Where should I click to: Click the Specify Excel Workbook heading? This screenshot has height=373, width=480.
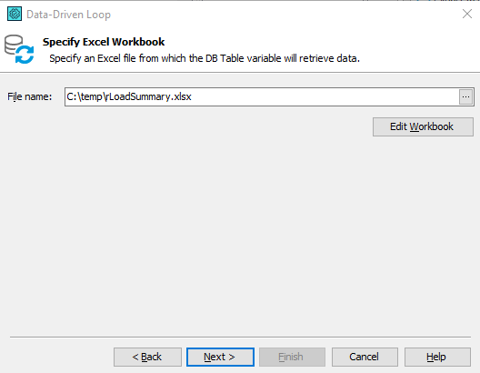tap(104, 42)
